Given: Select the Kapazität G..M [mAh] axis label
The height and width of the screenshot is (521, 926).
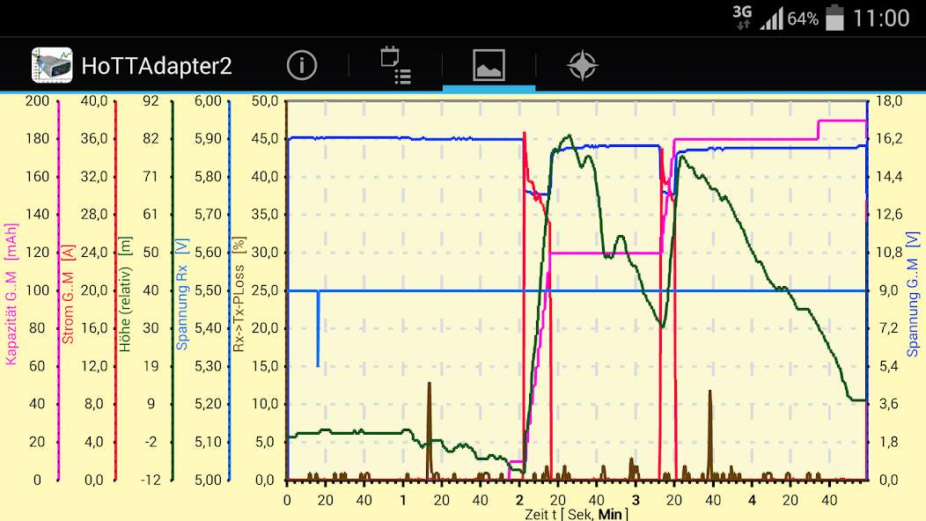Looking at the screenshot, I should click(11, 290).
